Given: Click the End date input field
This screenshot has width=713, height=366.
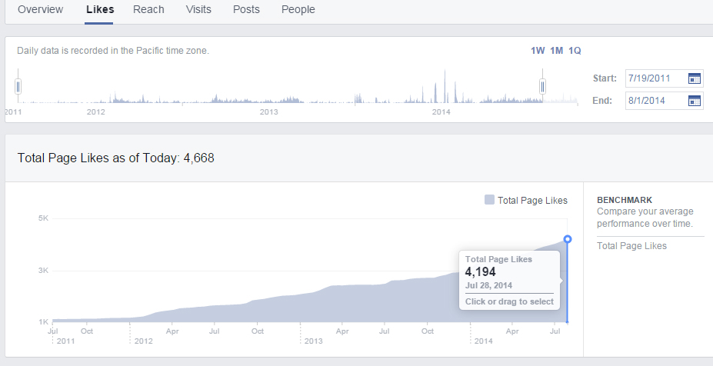Looking at the screenshot, I should (x=653, y=101).
